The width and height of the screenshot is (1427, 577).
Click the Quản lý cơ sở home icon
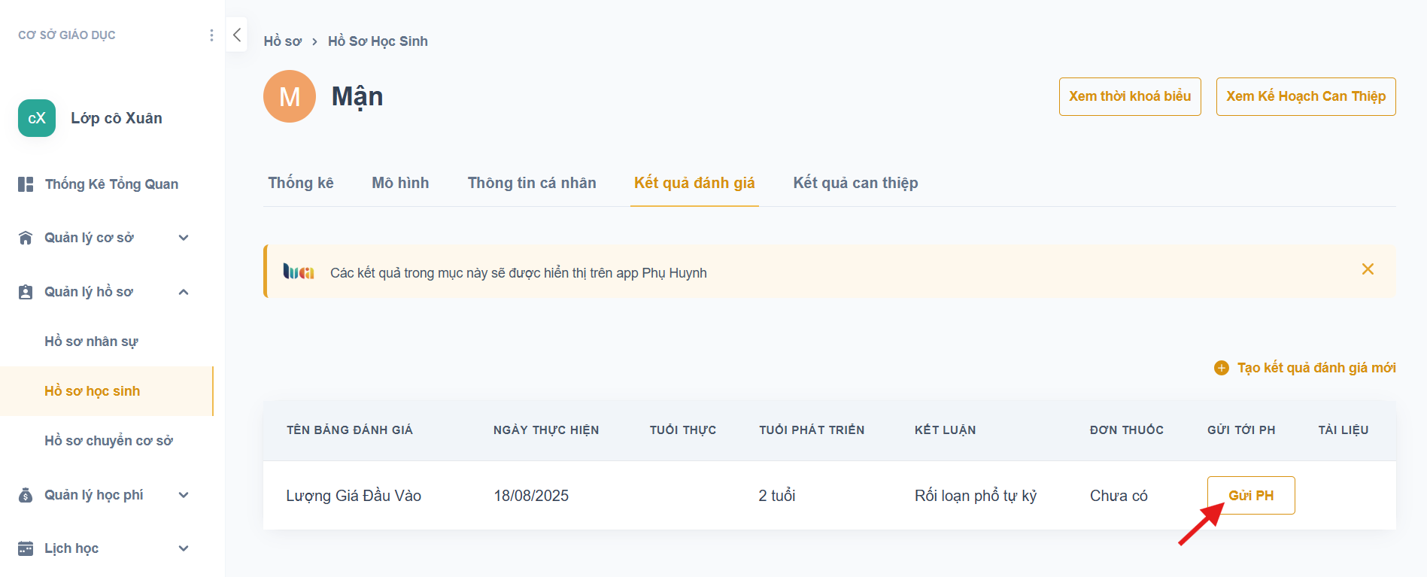click(26, 238)
